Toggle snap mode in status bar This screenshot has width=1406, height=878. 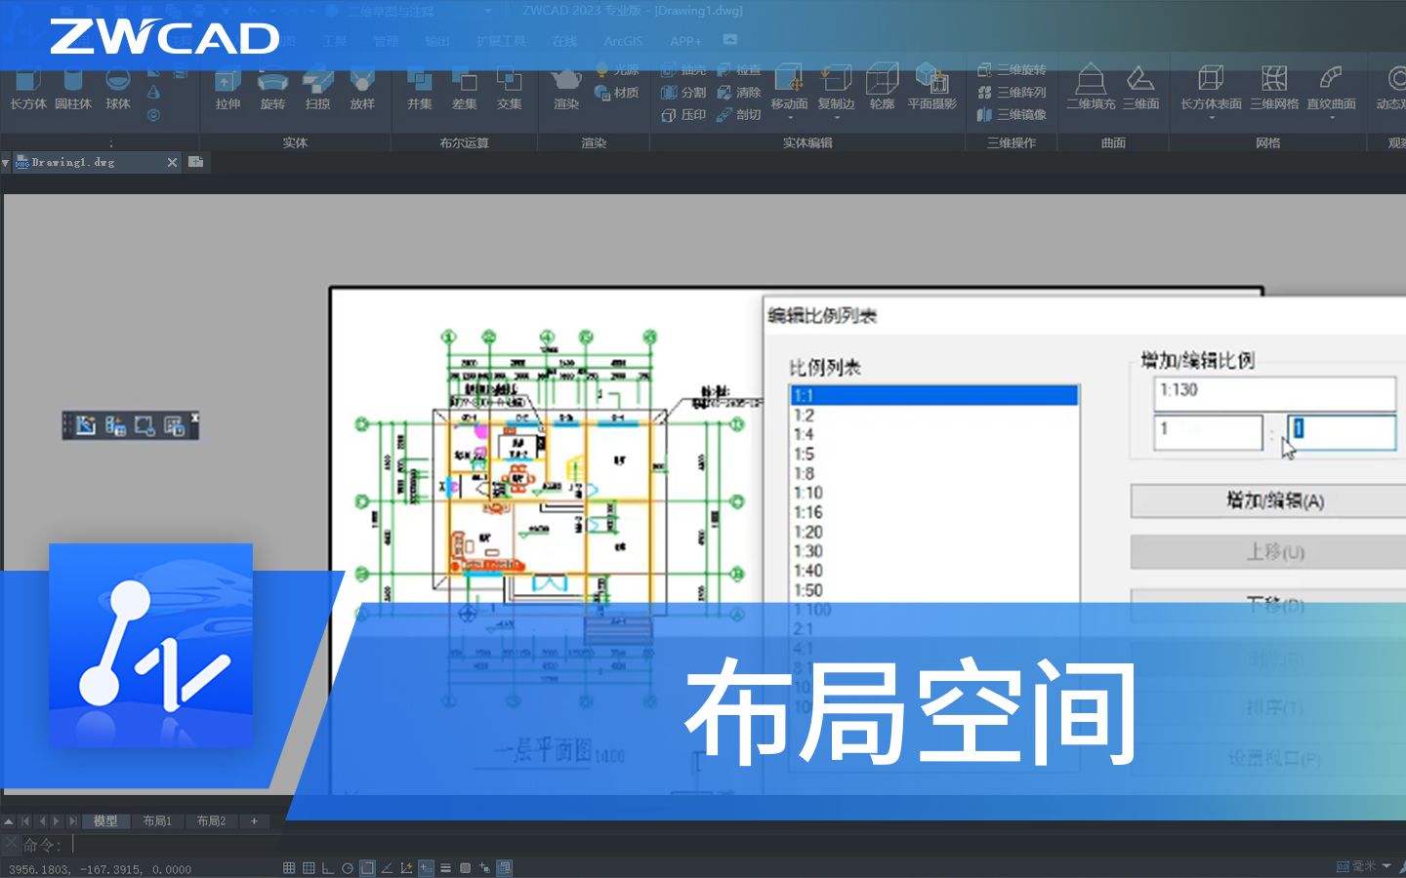(289, 867)
